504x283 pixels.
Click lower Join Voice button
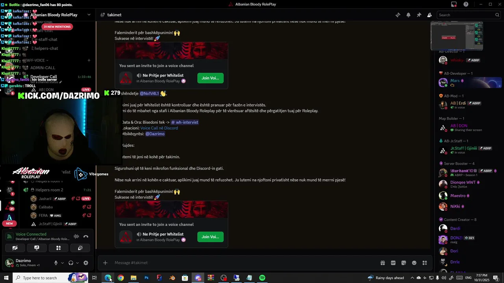tap(210, 237)
